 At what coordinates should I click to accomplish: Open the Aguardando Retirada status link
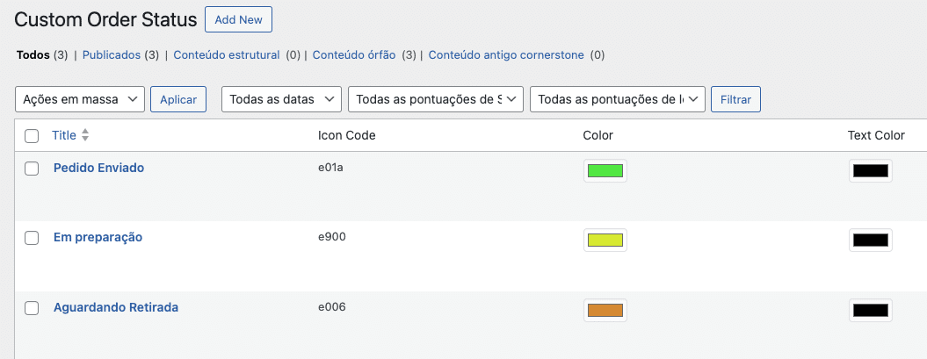pyautogui.click(x=116, y=307)
